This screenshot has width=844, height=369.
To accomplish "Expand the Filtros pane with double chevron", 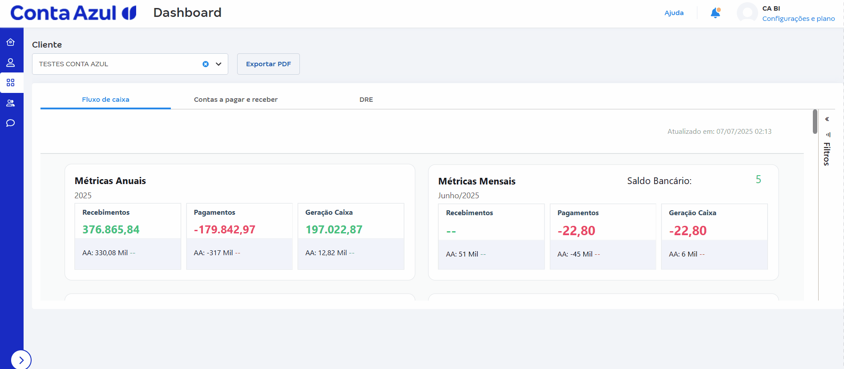I will click(827, 119).
